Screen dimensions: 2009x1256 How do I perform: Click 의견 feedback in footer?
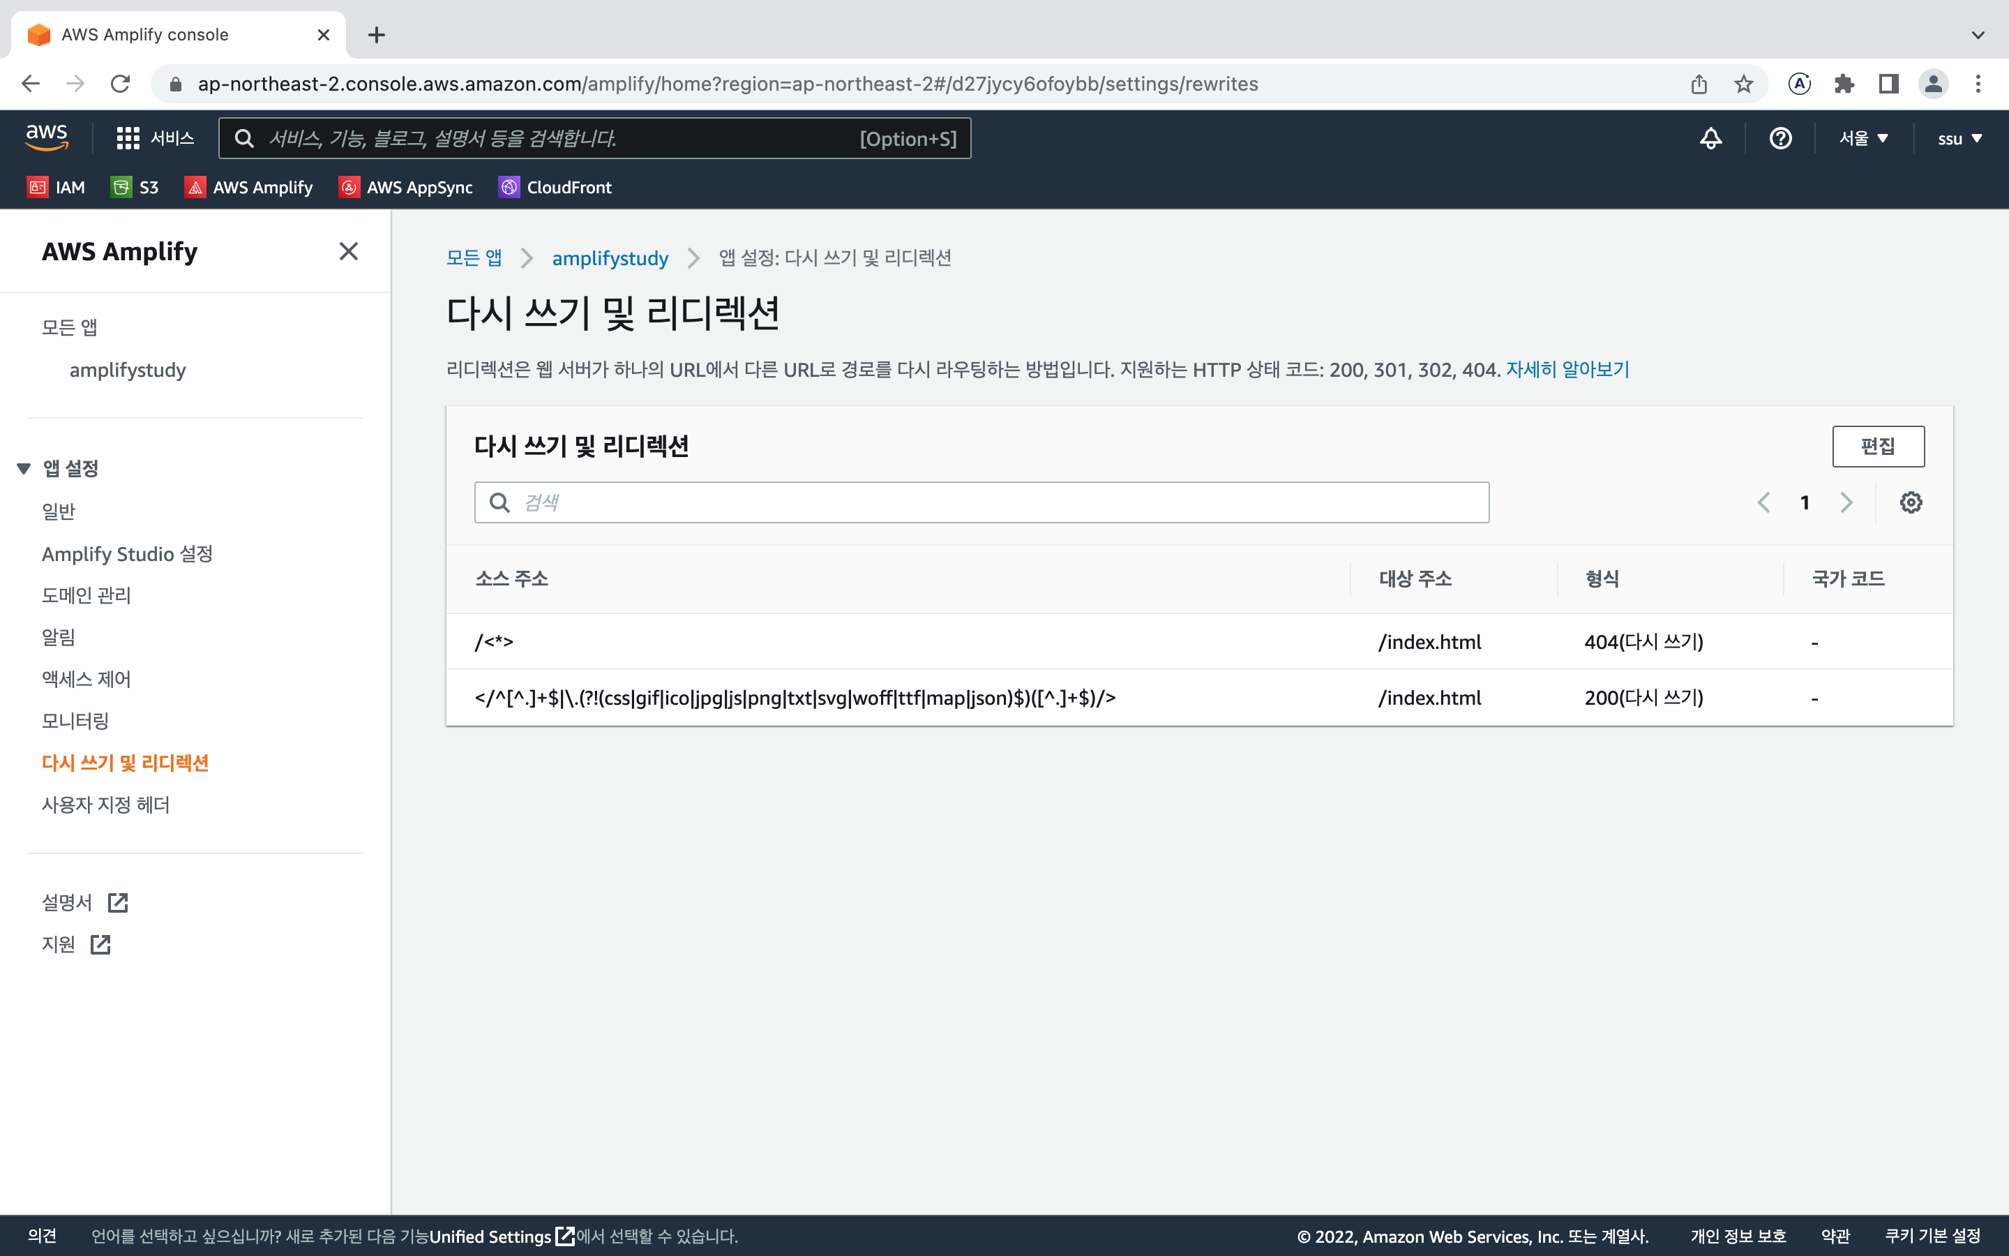pos(43,1235)
